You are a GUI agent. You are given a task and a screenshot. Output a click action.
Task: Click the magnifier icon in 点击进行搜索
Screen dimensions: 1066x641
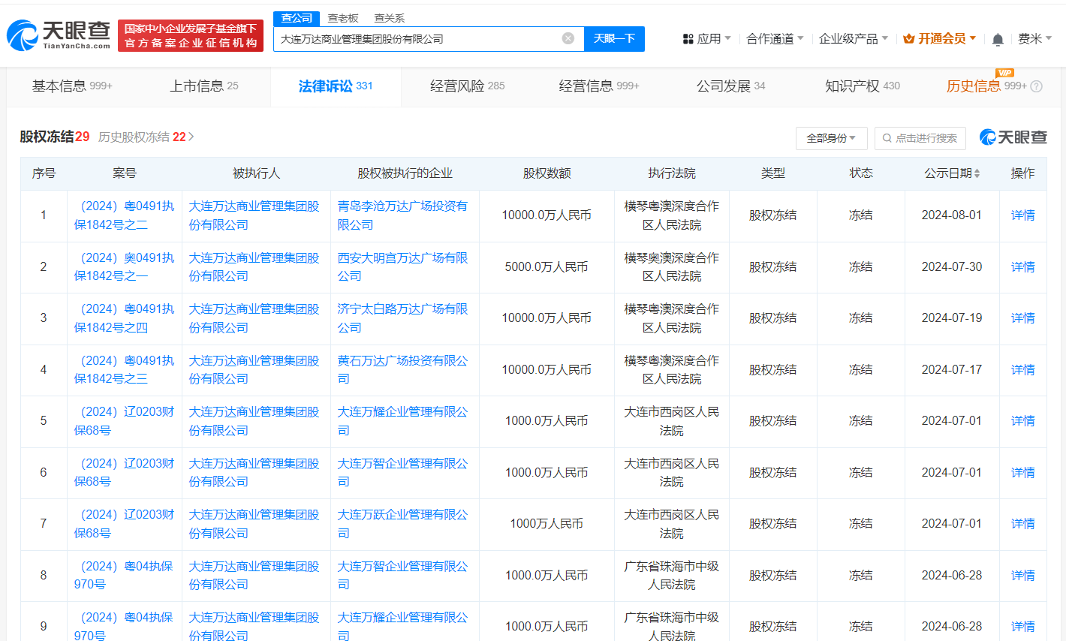888,138
